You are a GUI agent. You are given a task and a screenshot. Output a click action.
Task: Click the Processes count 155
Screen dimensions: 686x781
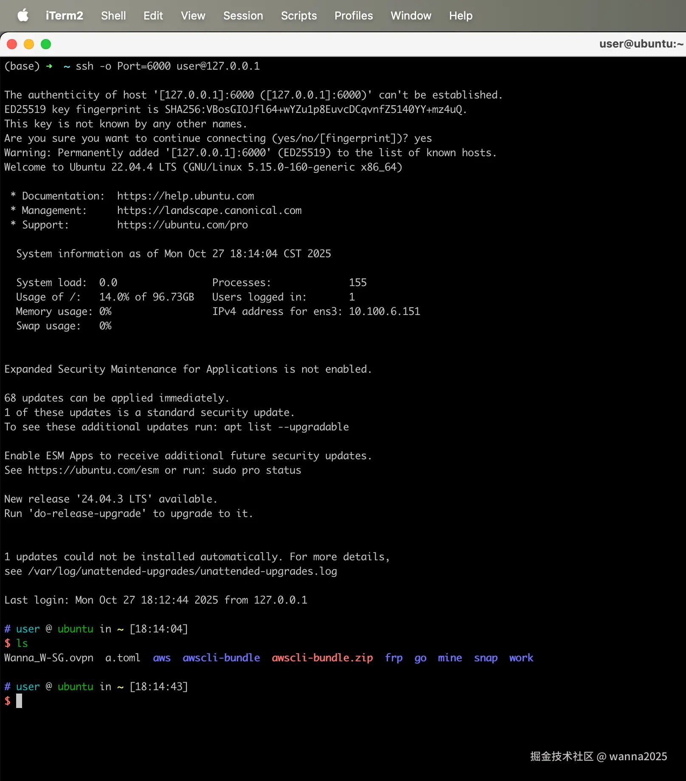click(x=358, y=283)
